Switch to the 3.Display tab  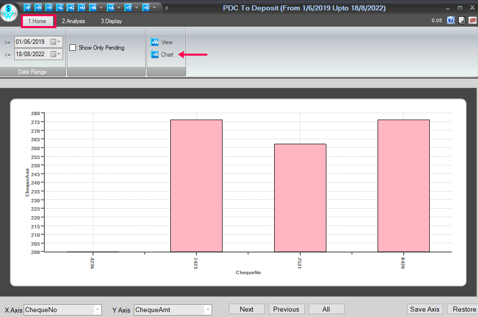pyautogui.click(x=111, y=21)
